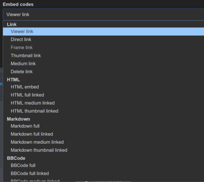Click the Markdown group header
Image resolution: width=204 pixels, height=182 pixels.
(x=18, y=119)
